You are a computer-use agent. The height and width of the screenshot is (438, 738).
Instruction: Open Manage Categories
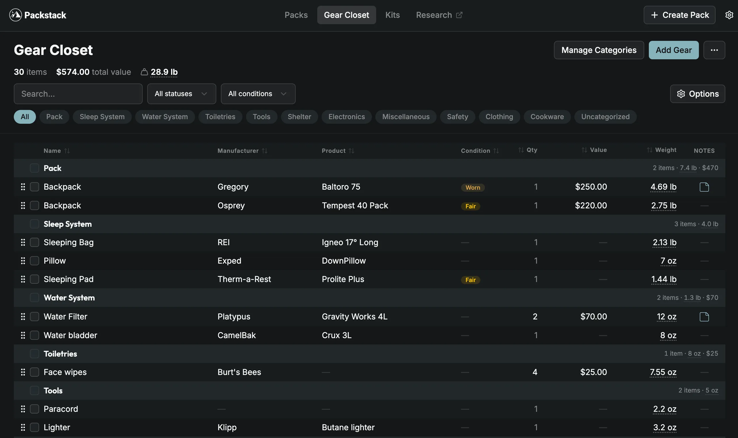click(599, 50)
